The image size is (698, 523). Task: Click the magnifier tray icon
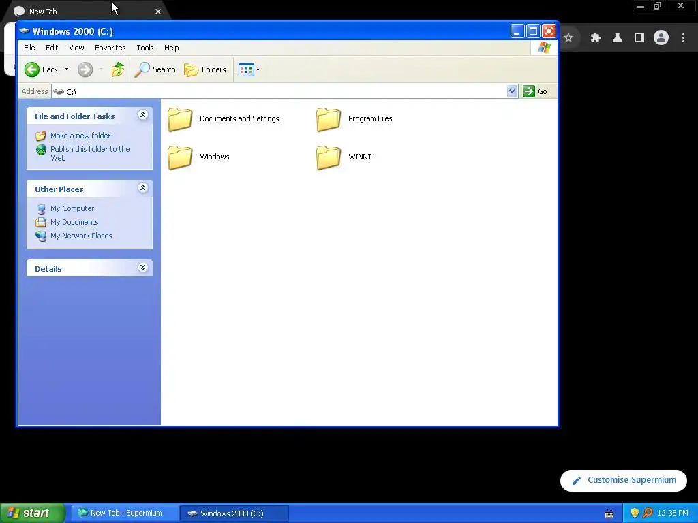click(x=648, y=513)
